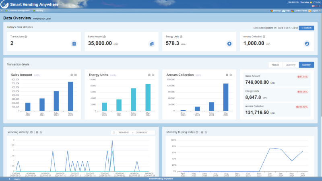322x181 pixels.
Task: Edit the end date 2024-03-28
Action: point(141,133)
